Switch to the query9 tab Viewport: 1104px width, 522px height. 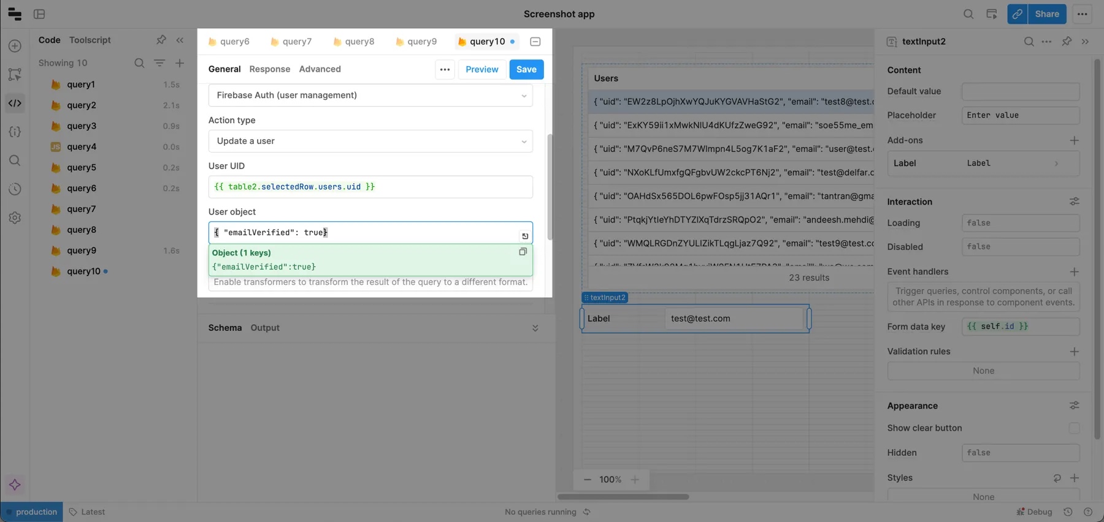pyautogui.click(x=416, y=42)
